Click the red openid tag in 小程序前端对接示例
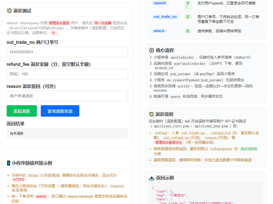Screen dimensions: 273x204 tap(41, 196)
